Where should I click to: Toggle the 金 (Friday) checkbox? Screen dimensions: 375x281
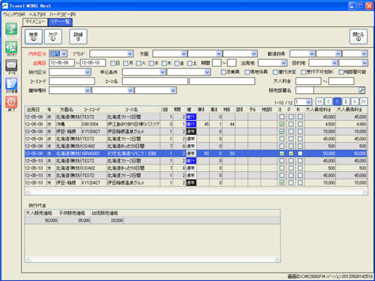[177, 63]
